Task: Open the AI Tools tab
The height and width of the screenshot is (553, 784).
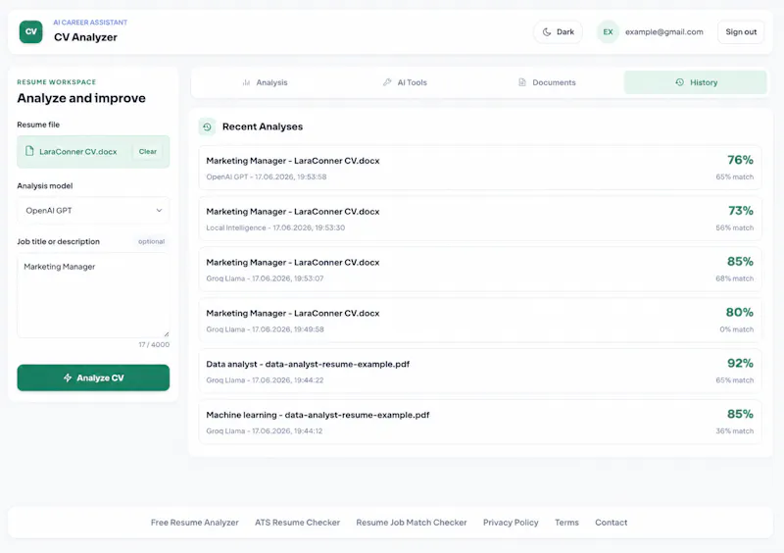Action: [x=405, y=82]
